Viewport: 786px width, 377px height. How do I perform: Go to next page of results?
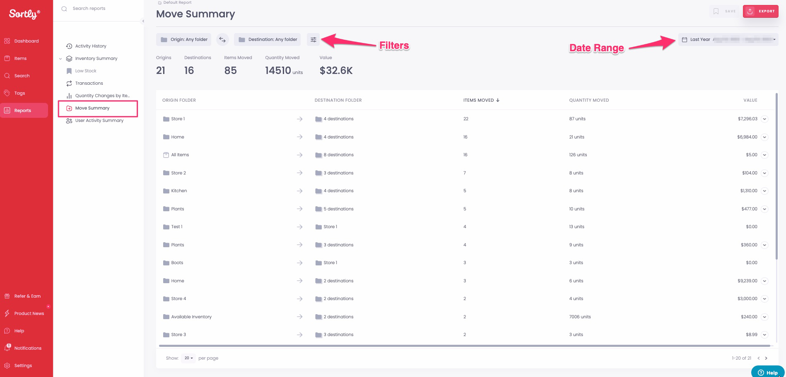(766, 358)
